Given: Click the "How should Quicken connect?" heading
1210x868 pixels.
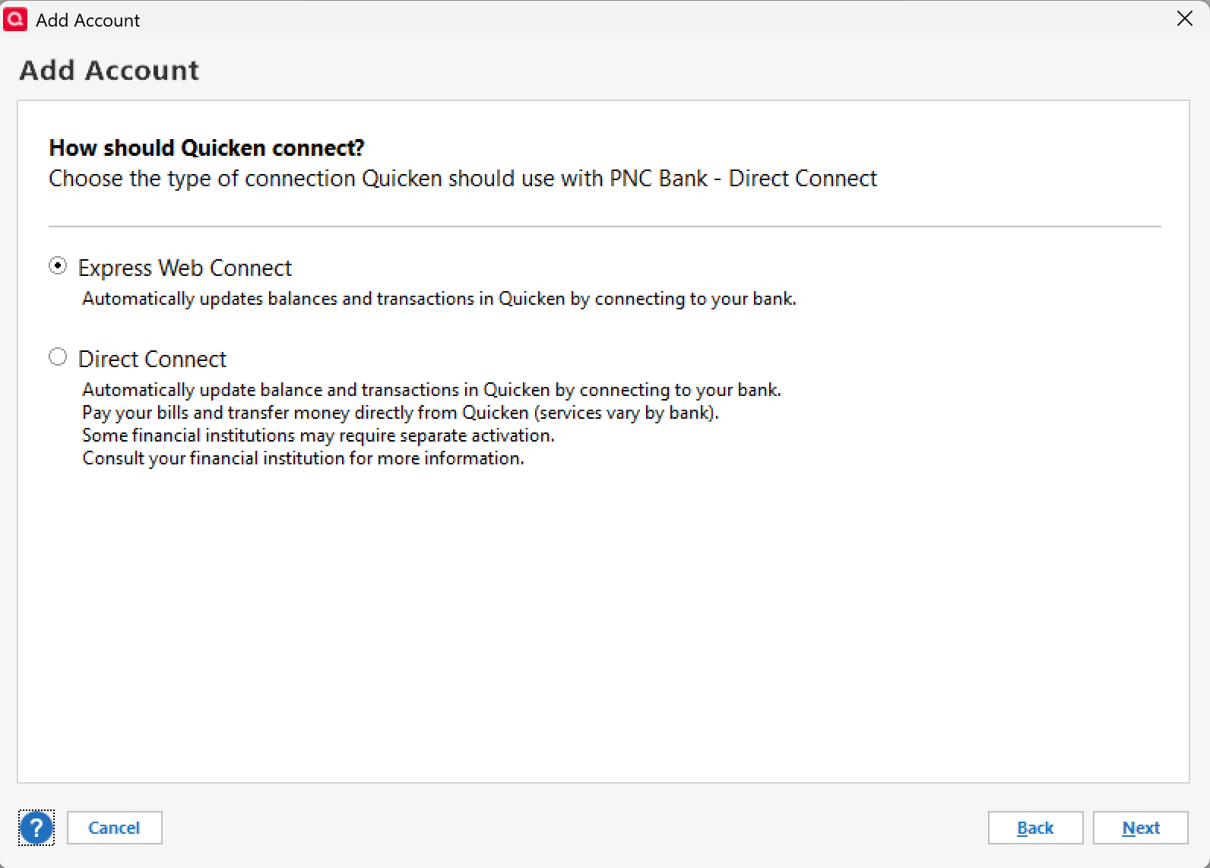Looking at the screenshot, I should pyautogui.click(x=207, y=147).
